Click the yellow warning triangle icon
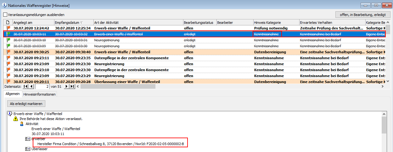Screen dimensions: 393x152 tap(15, 119)
